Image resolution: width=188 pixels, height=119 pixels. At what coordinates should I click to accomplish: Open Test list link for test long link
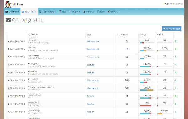pos(91,65)
